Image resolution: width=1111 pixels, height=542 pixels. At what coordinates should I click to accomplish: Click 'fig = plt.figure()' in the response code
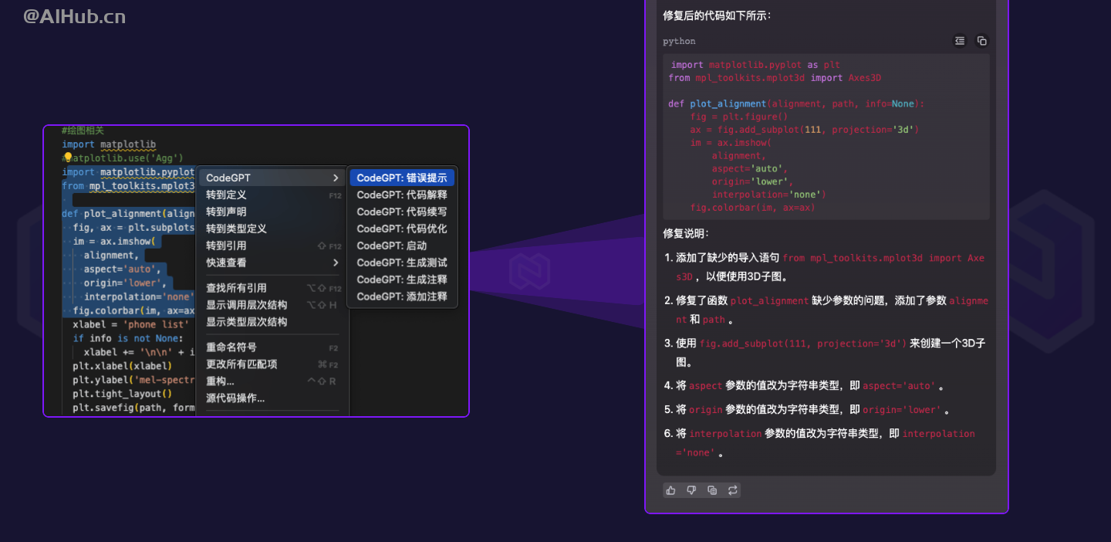(x=739, y=117)
